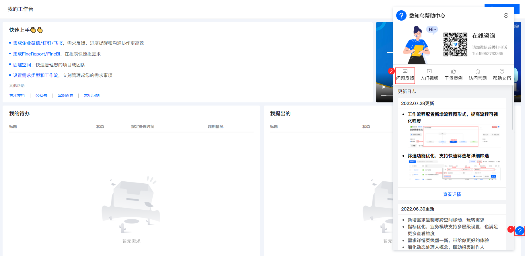Click the 筛选功能优化 update entry

coord(448,156)
